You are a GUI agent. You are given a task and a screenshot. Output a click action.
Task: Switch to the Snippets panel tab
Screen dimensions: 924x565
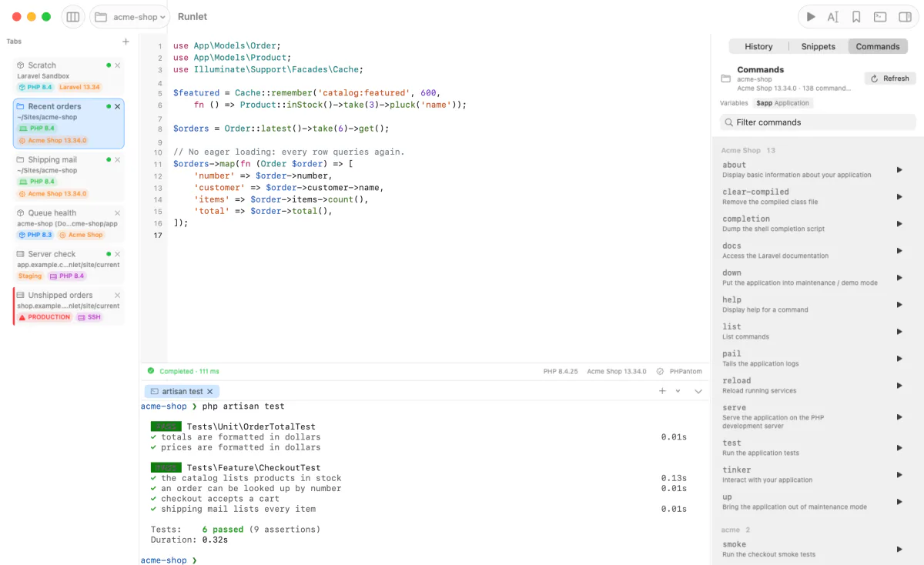point(818,46)
